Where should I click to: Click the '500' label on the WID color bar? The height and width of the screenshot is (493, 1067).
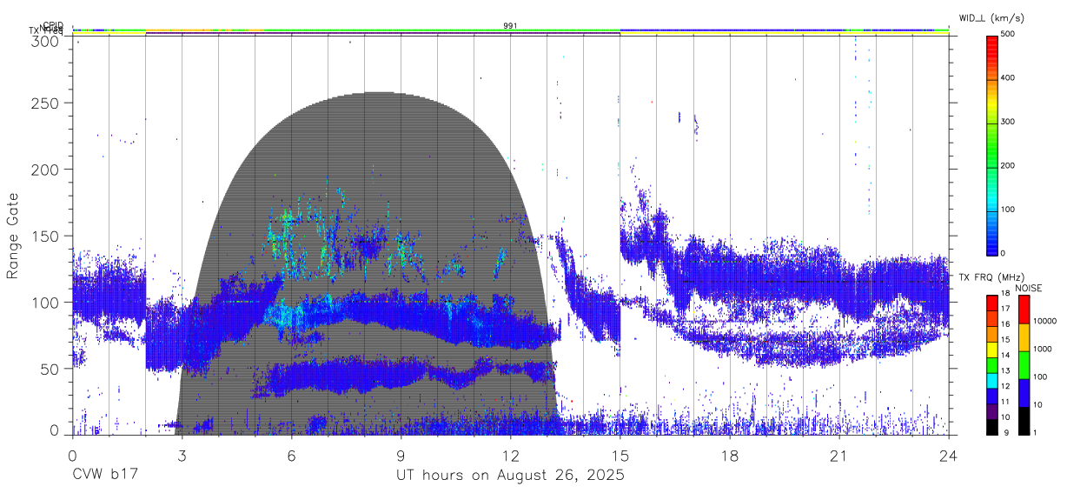(x=1009, y=35)
